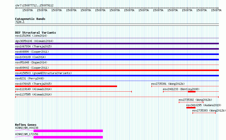
Task: Click the red bar under nsv3410295
Action: pos(191,108)
